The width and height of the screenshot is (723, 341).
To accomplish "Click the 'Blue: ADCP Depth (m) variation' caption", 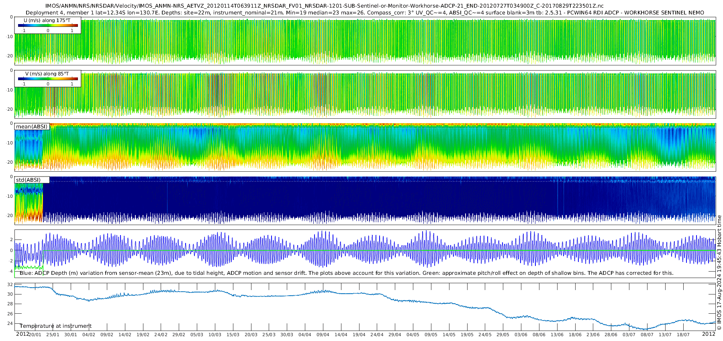I will pos(347,273).
